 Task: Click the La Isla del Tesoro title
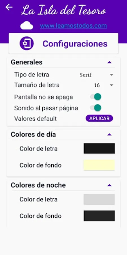coord(63,10)
